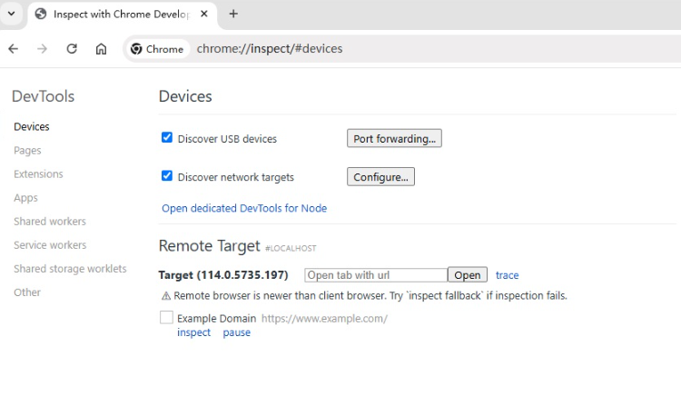The height and width of the screenshot is (406, 681).
Task: Disable Discover network targets checkbox
Action: point(167,176)
